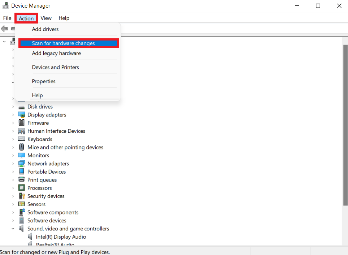
Task: Expand the Human Interface Devices node
Action: tap(13, 131)
